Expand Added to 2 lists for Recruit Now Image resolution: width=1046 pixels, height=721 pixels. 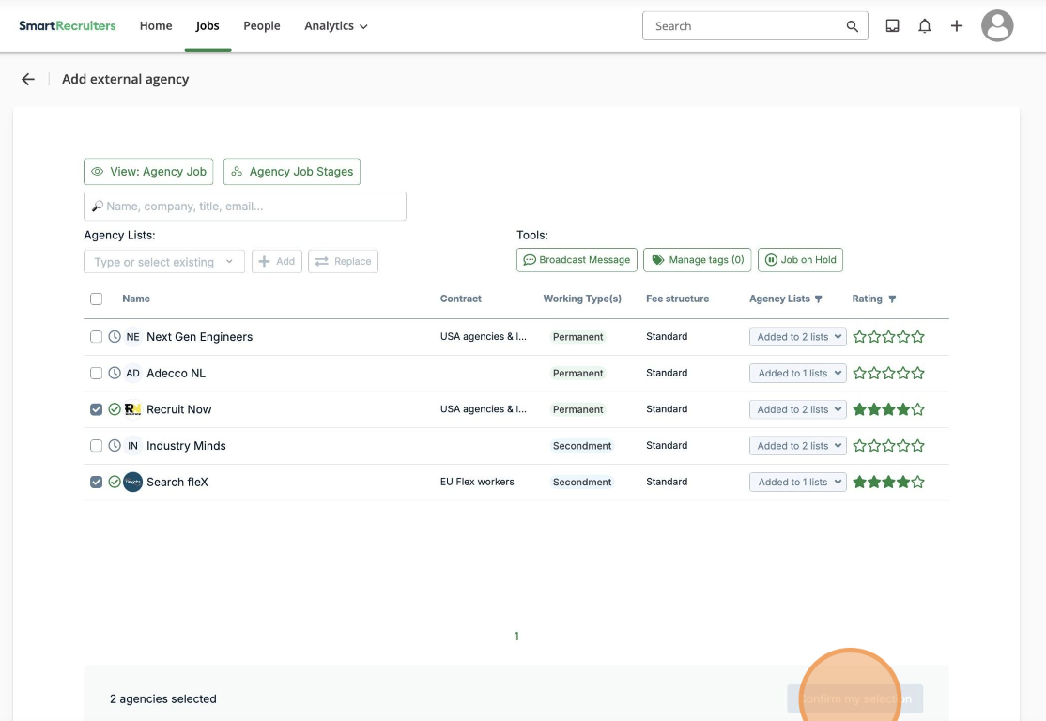coord(797,409)
